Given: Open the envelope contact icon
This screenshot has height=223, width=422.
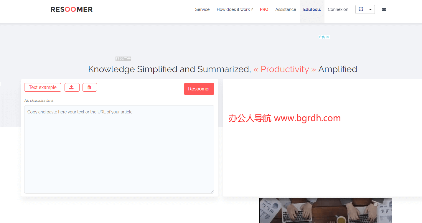Looking at the screenshot, I should [x=384, y=9].
